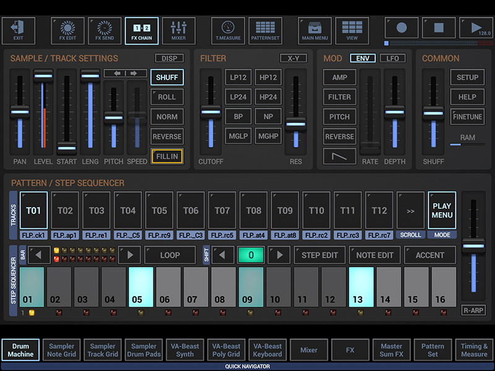Start playback with the play button
Viewport: 495px width, 371px height.
tap(476, 28)
